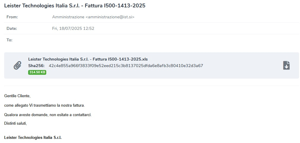Viewport: 300px width, 143px height.
Task: Click the bold Leister Technologies Italia S.r.l. signature
Action: pos(33,137)
